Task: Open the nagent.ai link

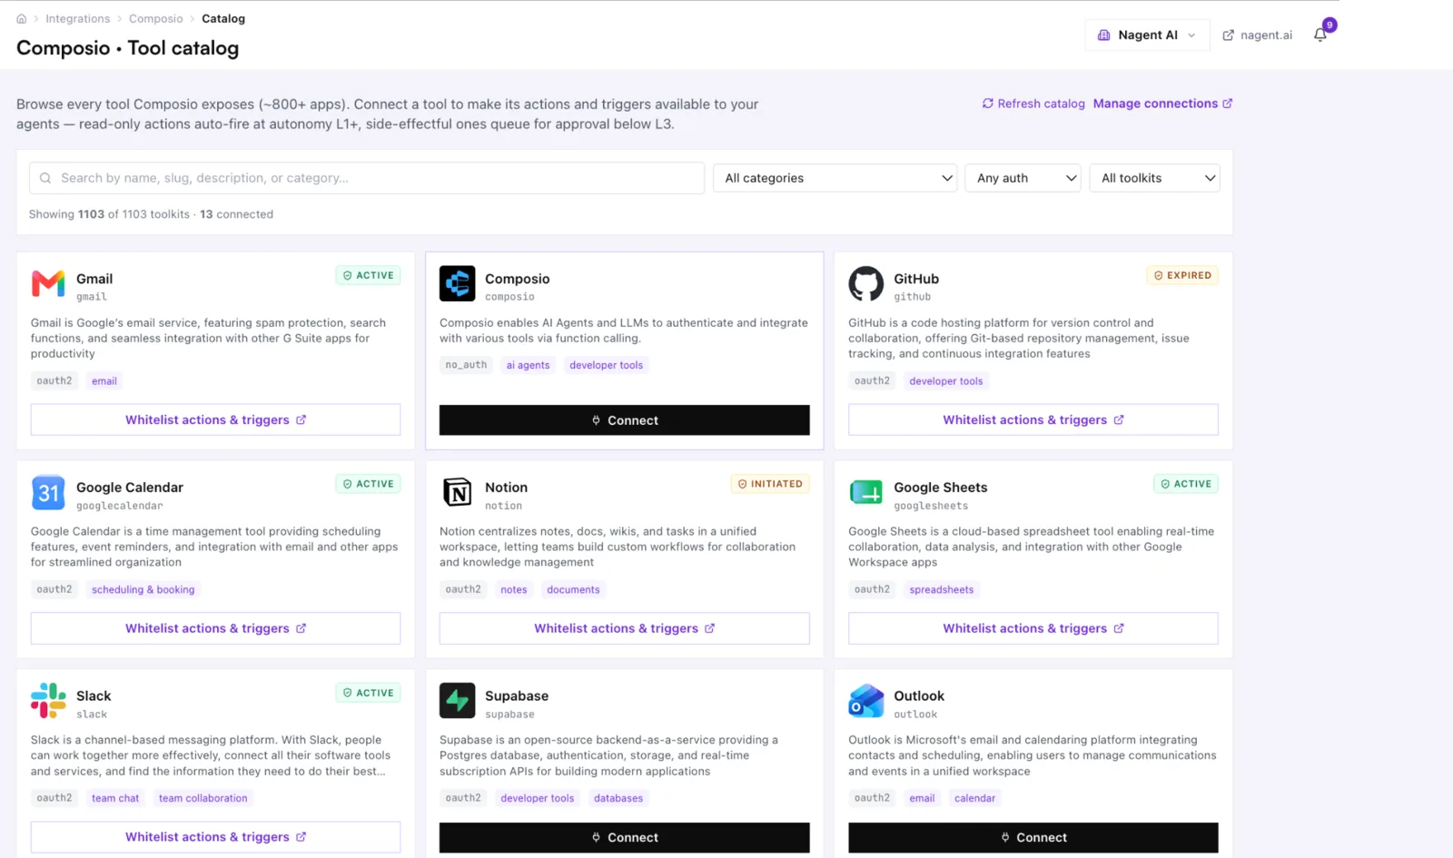Action: click(x=1257, y=35)
